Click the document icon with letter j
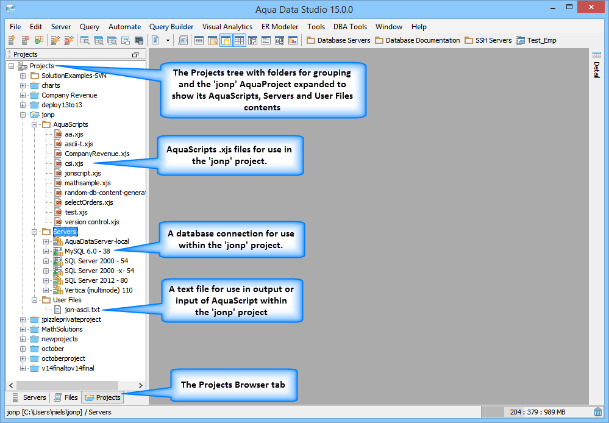This screenshot has height=423, width=609. point(155,40)
